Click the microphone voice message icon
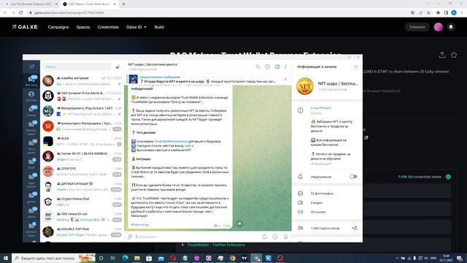467x263 pixels. pyautogui.click(x=285, y=237)
